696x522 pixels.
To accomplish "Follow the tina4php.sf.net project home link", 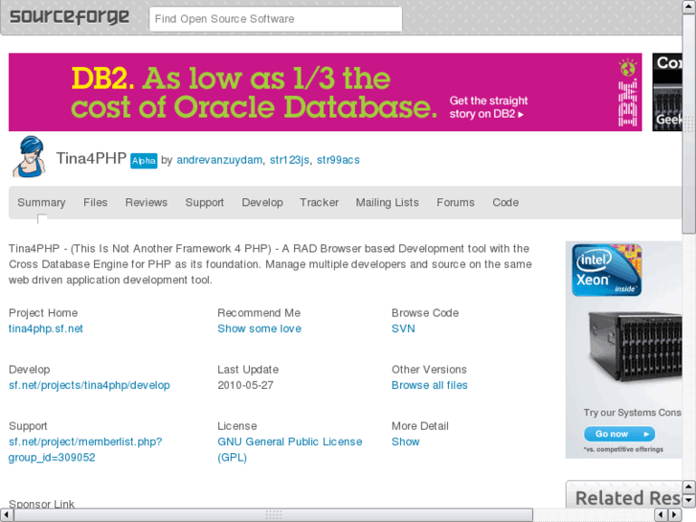I will pos(46,329).
